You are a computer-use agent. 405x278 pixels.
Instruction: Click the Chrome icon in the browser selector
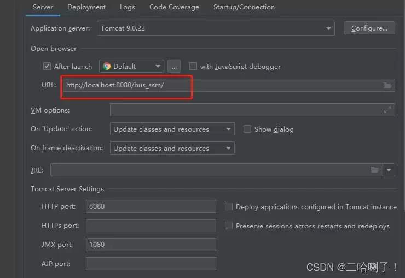click(107, 66)
